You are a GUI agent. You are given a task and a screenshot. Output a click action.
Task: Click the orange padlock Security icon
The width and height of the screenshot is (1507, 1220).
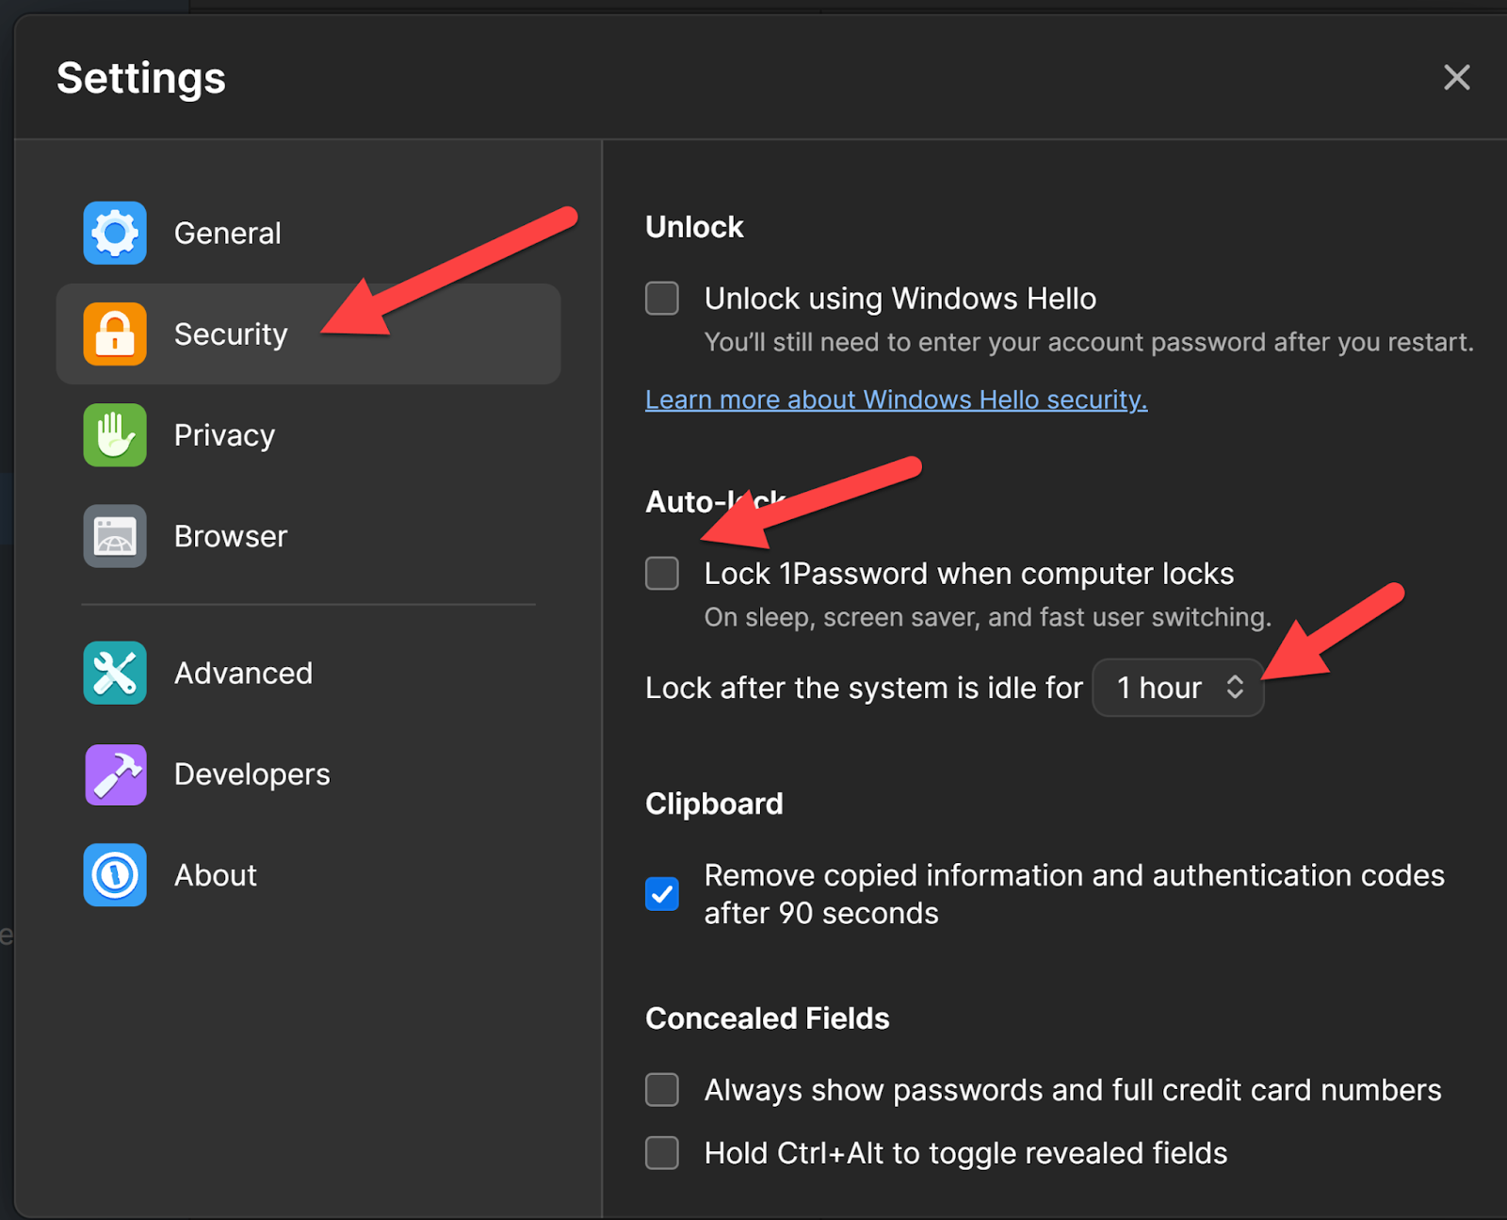coord(115,333)
